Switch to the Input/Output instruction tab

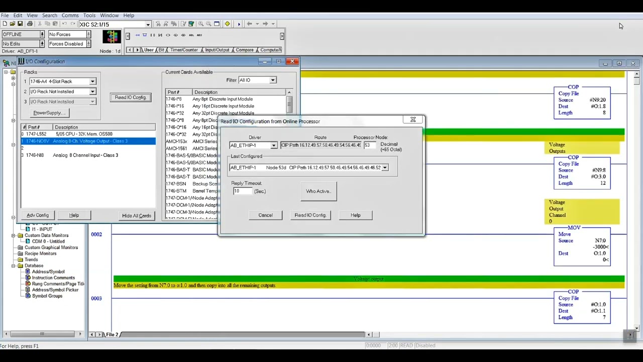pos(217,50)
